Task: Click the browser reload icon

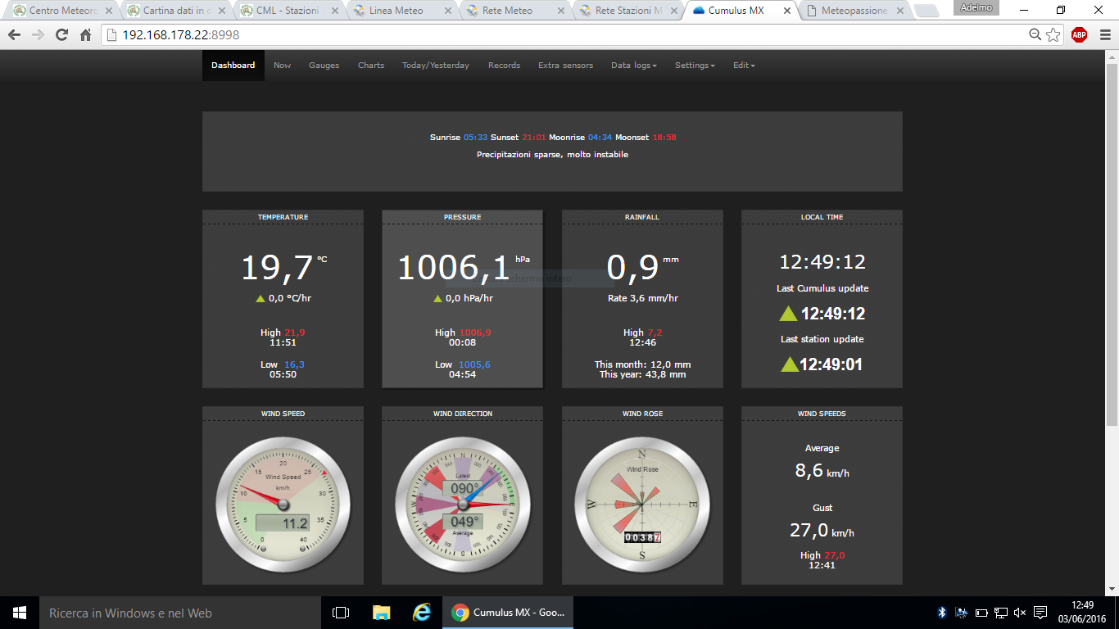Action: [61, 35]
